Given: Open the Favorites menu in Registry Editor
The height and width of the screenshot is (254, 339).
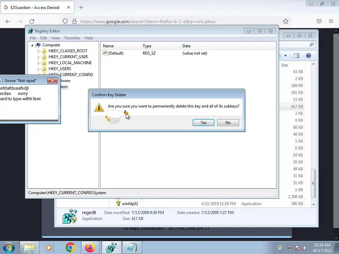Looking at the screenshot, I should [72, 38].
